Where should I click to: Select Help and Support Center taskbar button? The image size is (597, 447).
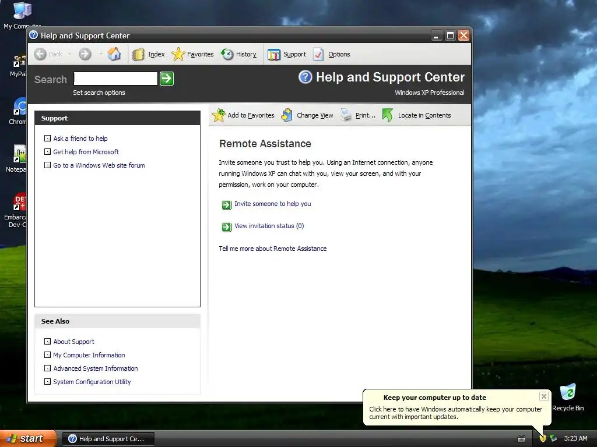[108, 439]
